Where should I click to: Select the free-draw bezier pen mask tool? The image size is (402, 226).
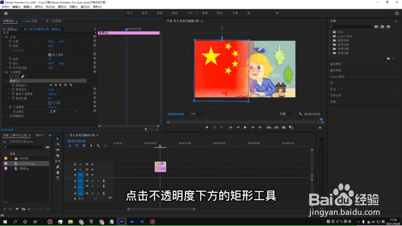click(x=23, y=76)
